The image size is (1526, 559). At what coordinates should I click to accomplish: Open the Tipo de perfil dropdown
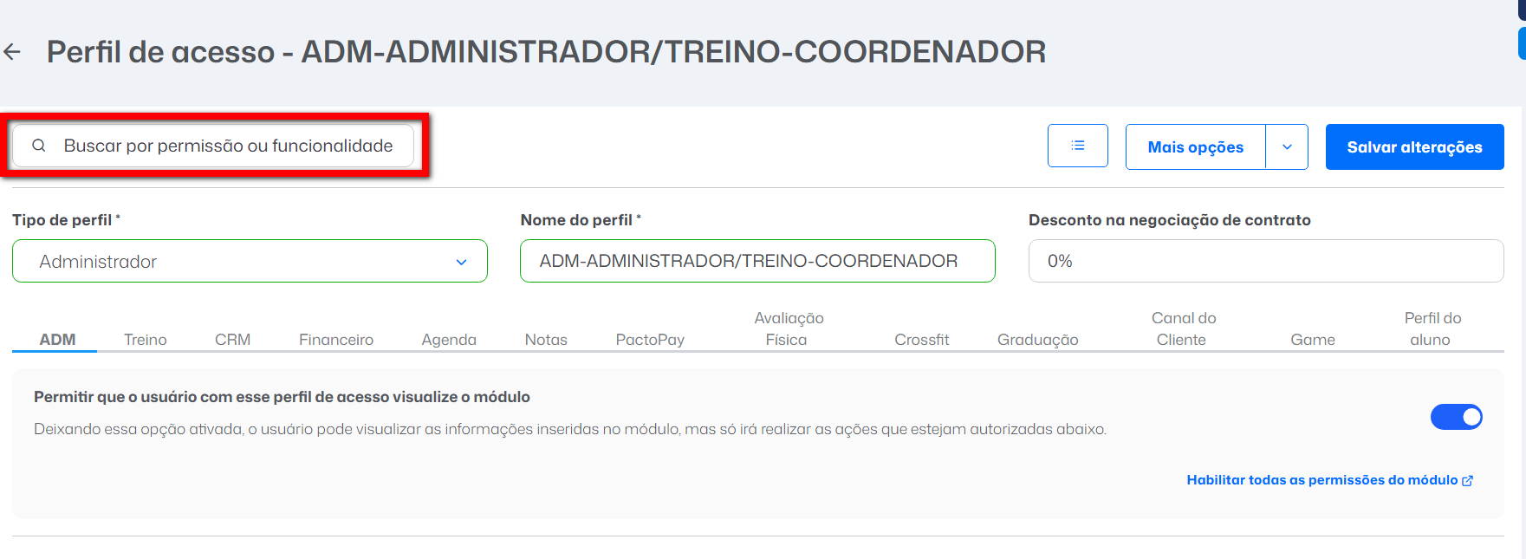(x=250, y=261)
